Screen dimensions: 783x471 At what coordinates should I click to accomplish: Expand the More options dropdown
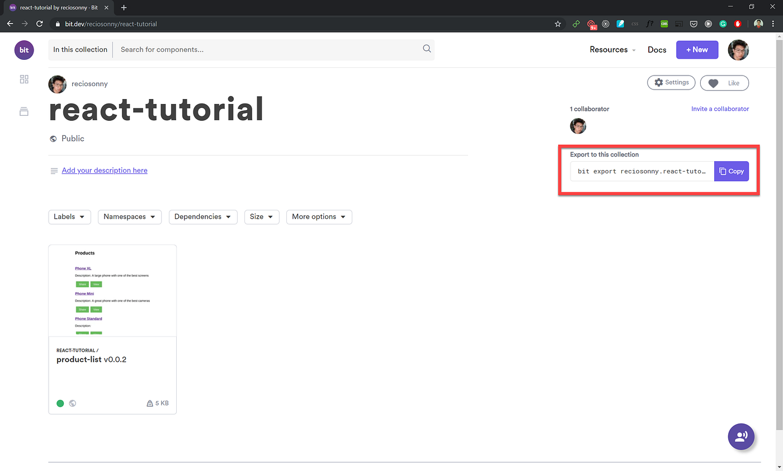[x=319, y=217]
